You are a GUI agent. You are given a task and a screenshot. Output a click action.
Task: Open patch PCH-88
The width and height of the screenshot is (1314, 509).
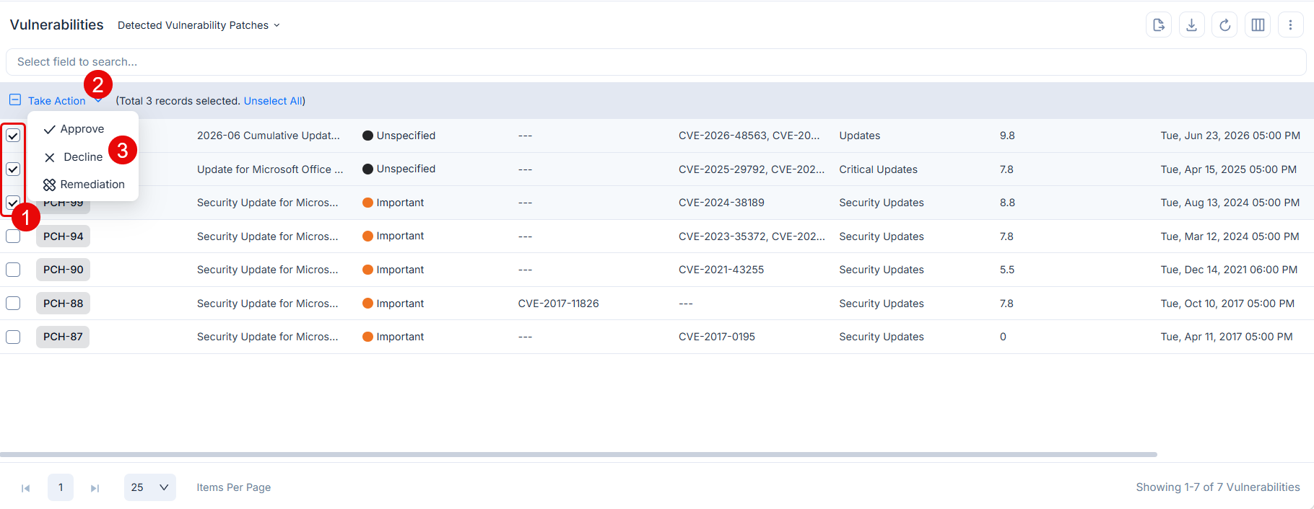63,304
